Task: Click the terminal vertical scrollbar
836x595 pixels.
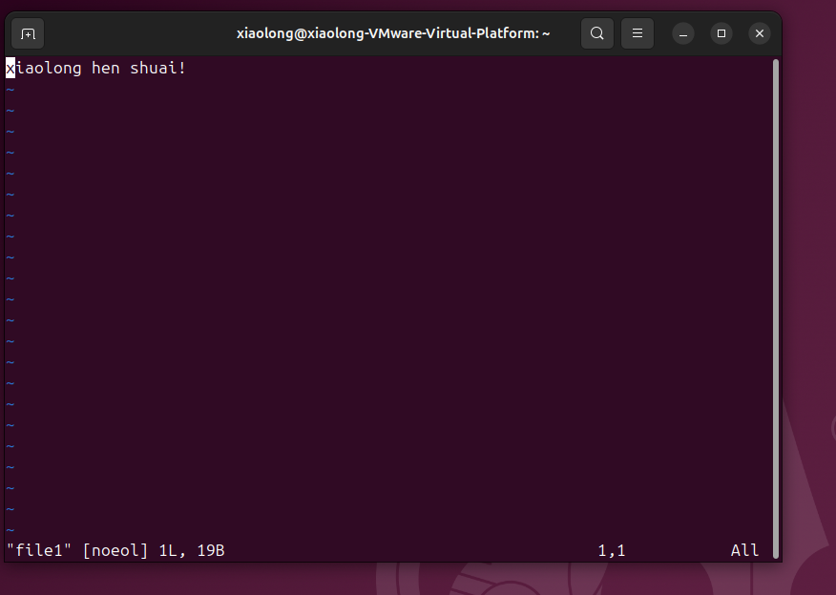Action: [776, 309]
